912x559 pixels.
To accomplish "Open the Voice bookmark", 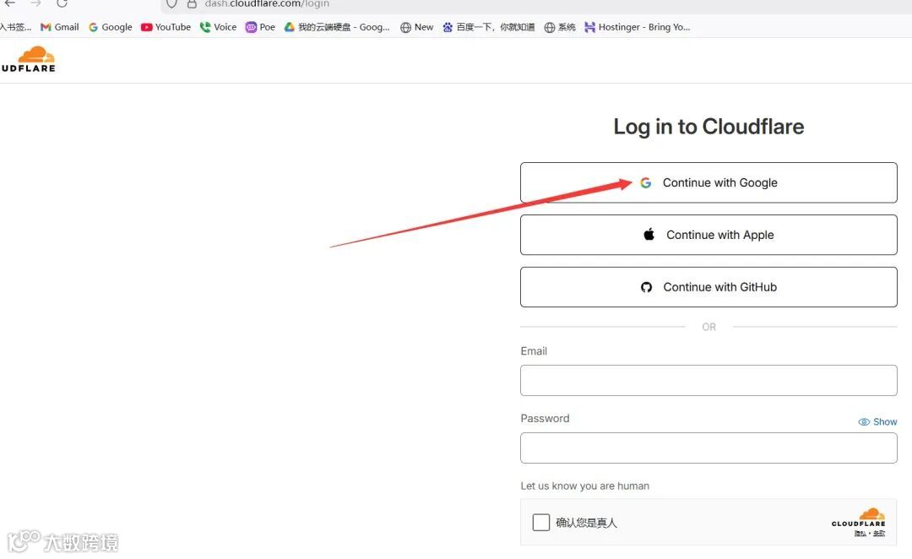I will 218,27.
